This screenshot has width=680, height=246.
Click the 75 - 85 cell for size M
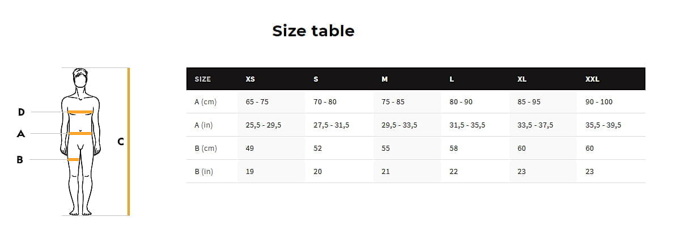tap(393, 102)
